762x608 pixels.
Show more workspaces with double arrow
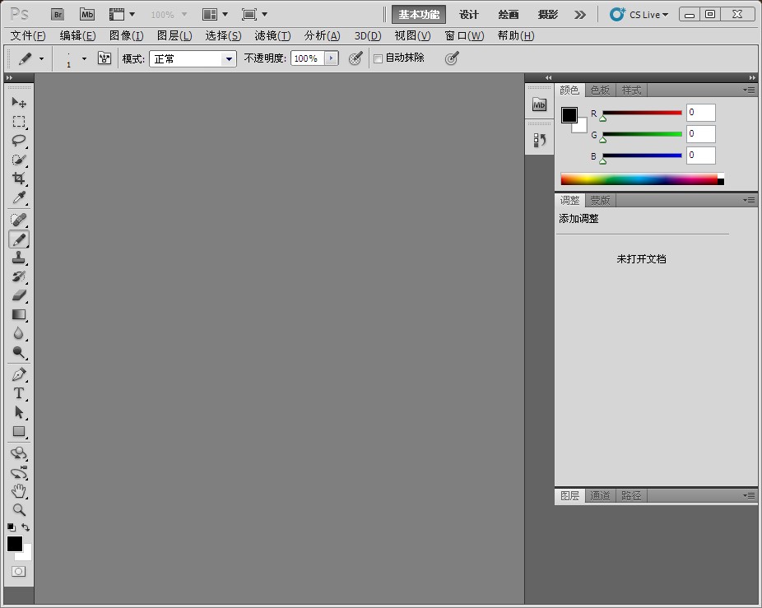tap(580, 15)
